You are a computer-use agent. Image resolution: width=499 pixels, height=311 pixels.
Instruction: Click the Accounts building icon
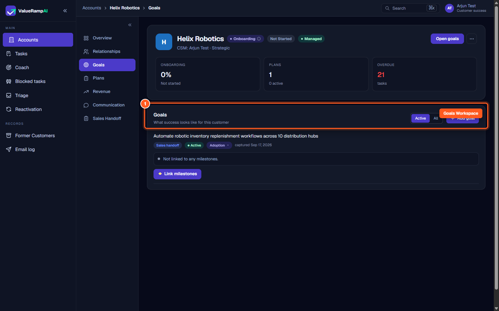[11, 40]
